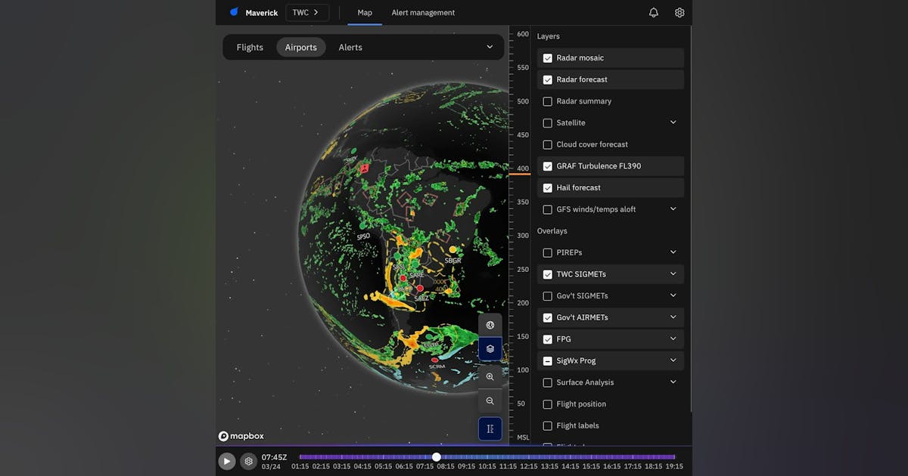Expand the Satellite layer options

tap(673, 122)
